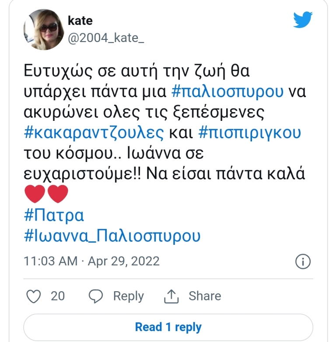Click the Share text label
Image resolution: width=336 pixels, height=342 pixels.
tap(205, 296)
